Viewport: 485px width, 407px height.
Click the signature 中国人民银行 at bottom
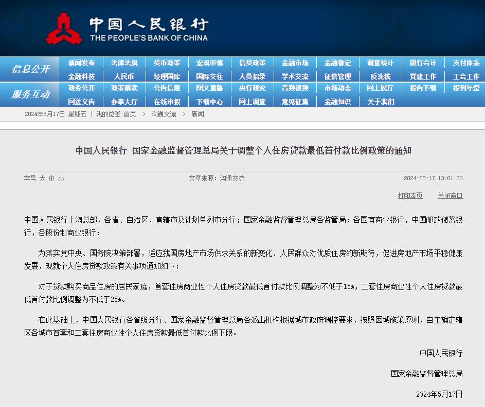tap(441, 353)
